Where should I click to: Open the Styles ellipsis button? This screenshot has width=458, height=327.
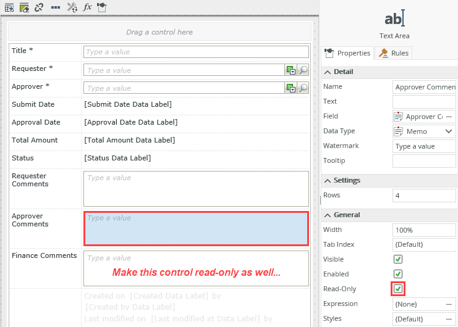click(449, 319)
